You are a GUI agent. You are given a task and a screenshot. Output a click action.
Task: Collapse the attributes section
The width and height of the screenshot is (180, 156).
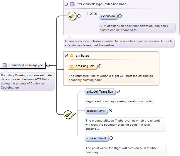(66, 55)
